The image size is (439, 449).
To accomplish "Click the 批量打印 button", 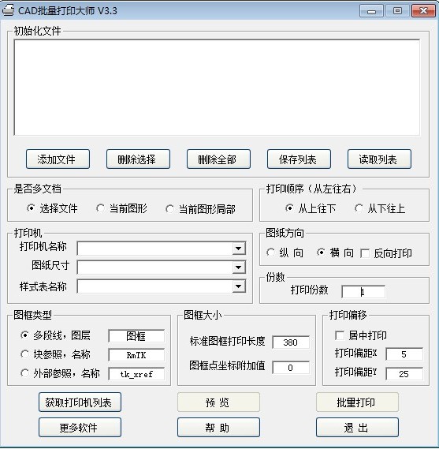I will pos(357,402).
